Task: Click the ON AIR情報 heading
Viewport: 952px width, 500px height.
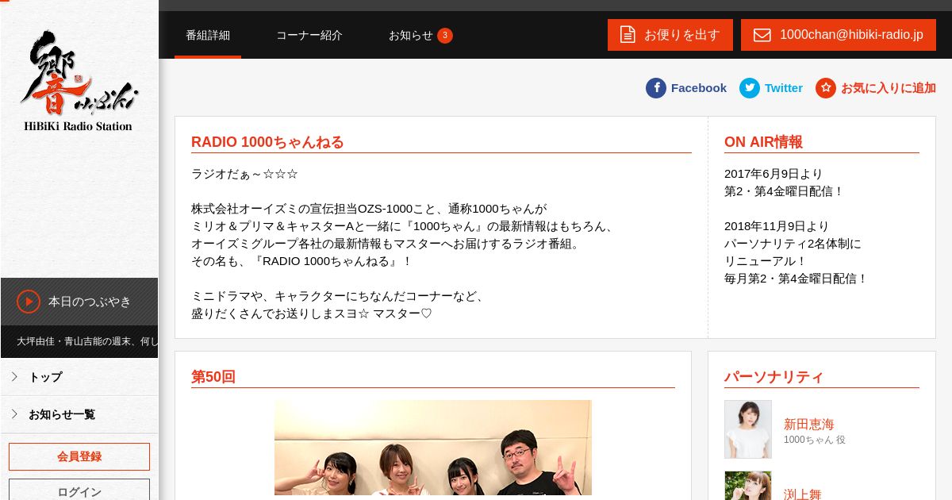Action: point(763,142)
